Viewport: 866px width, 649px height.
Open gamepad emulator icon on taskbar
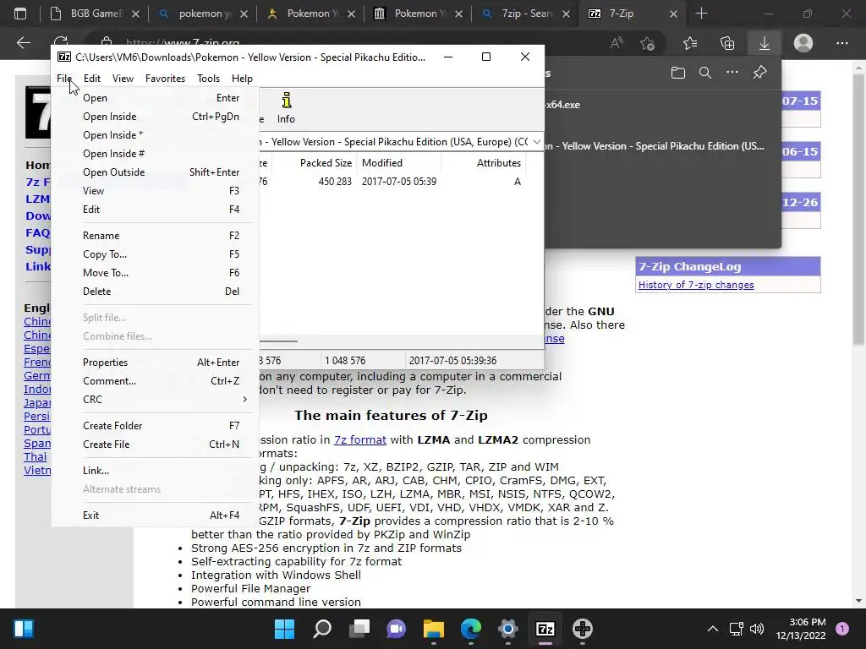point(582,629)
